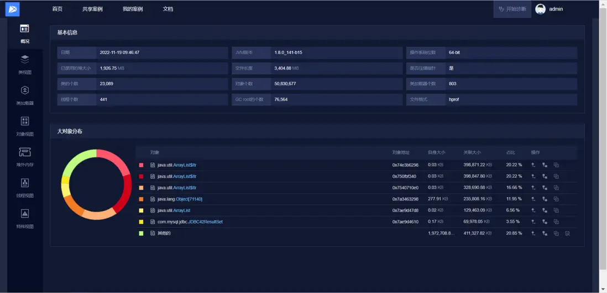
Task: Click overlapping-squares icon for 0x74e3b6298 row
Action: (556, 165)
